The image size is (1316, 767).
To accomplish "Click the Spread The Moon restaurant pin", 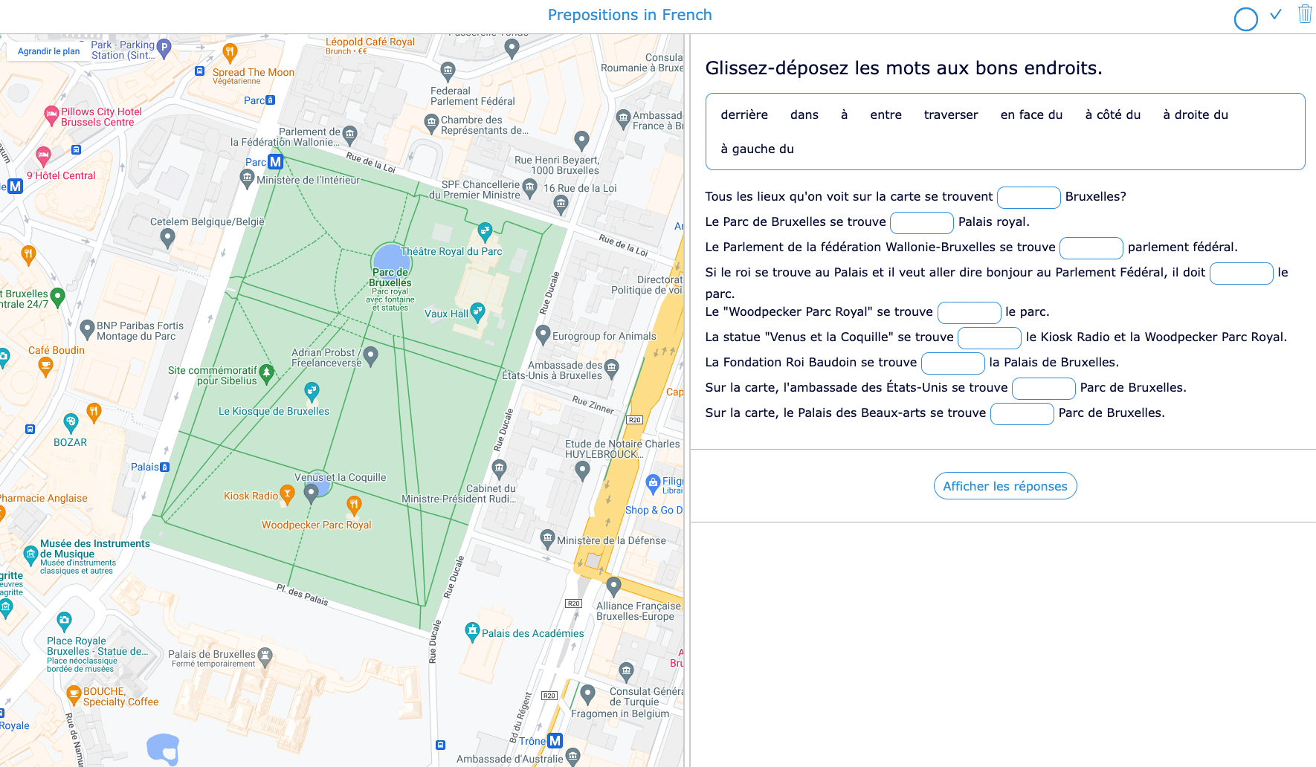I will [230, 53].
